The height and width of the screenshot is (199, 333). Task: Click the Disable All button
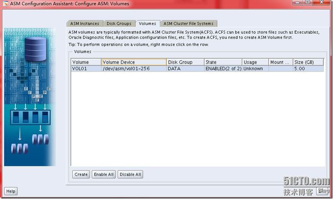130,175
